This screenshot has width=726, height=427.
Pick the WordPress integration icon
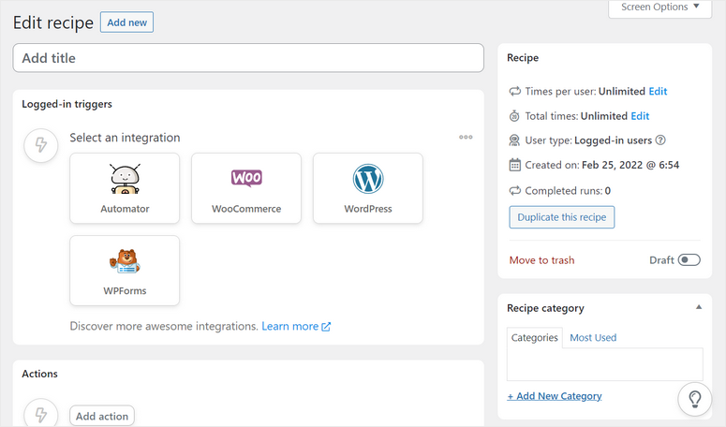(x=368, y=178)
